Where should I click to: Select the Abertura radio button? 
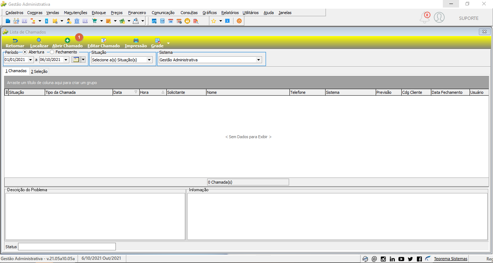pos(25,52)
